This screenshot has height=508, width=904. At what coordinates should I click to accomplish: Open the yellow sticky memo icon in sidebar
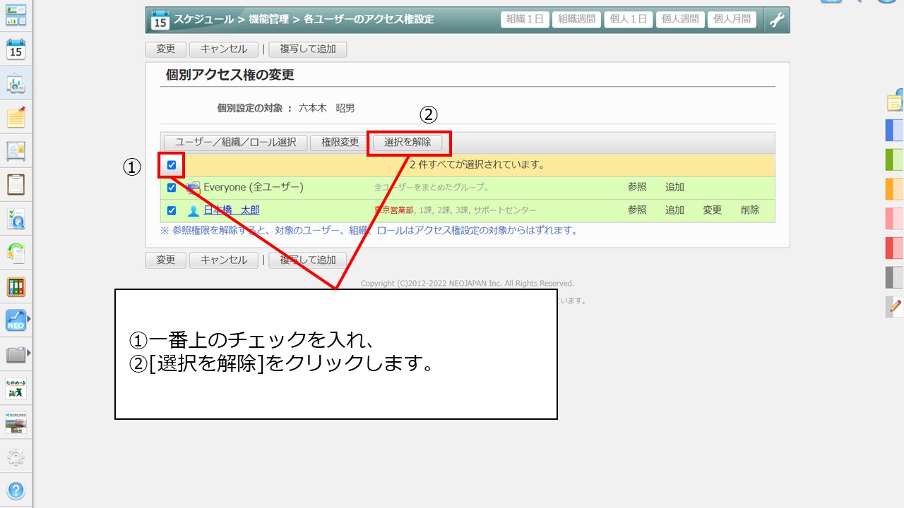pyautogui.click(x=16, y=118)
